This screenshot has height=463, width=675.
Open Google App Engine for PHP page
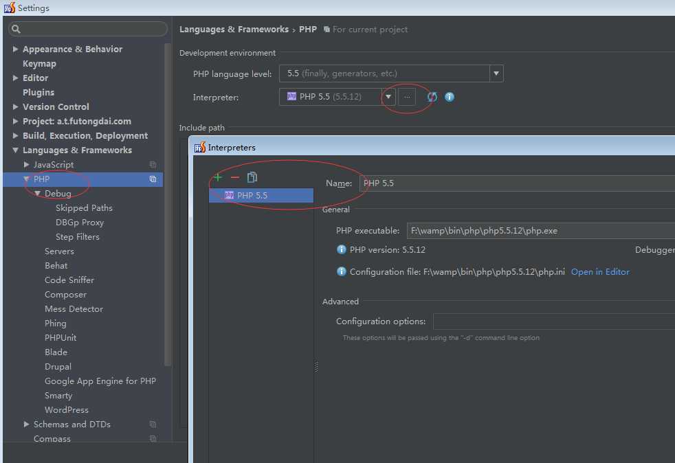tap(100, 381)
